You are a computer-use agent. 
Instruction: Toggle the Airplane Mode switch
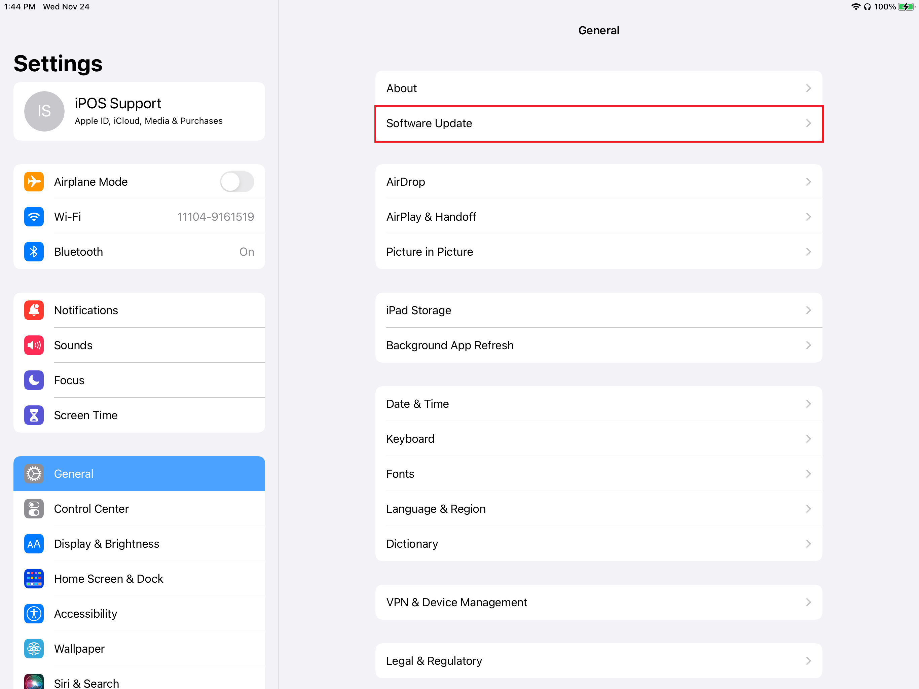coord(237,182)
